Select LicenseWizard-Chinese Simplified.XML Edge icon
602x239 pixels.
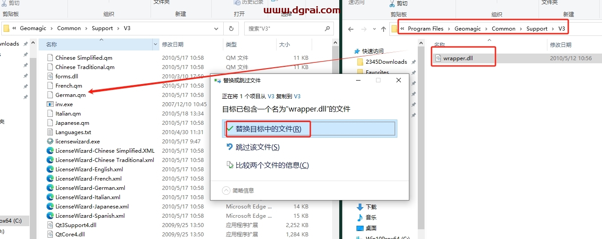coord(50,150)
